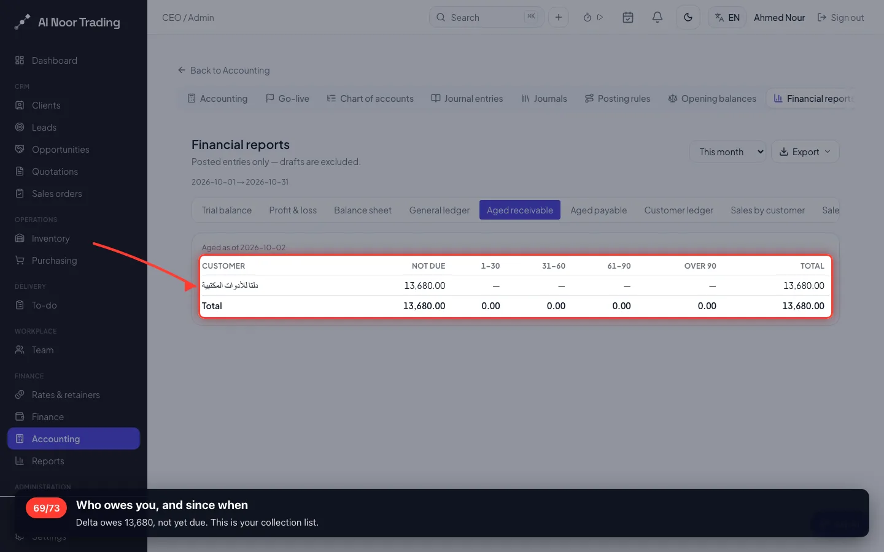Open Rates & retainers in the sidebar

pos(74,394)
